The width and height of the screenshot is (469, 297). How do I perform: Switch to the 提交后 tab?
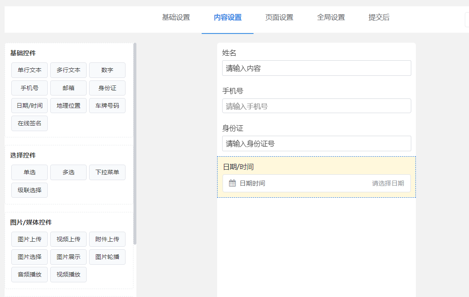pyautogui.click(x=379, y=18)
